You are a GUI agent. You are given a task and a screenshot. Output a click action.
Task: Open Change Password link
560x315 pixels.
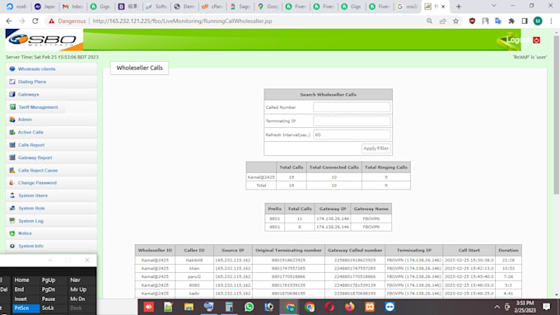pyautogui.click(x=38, y=183)
